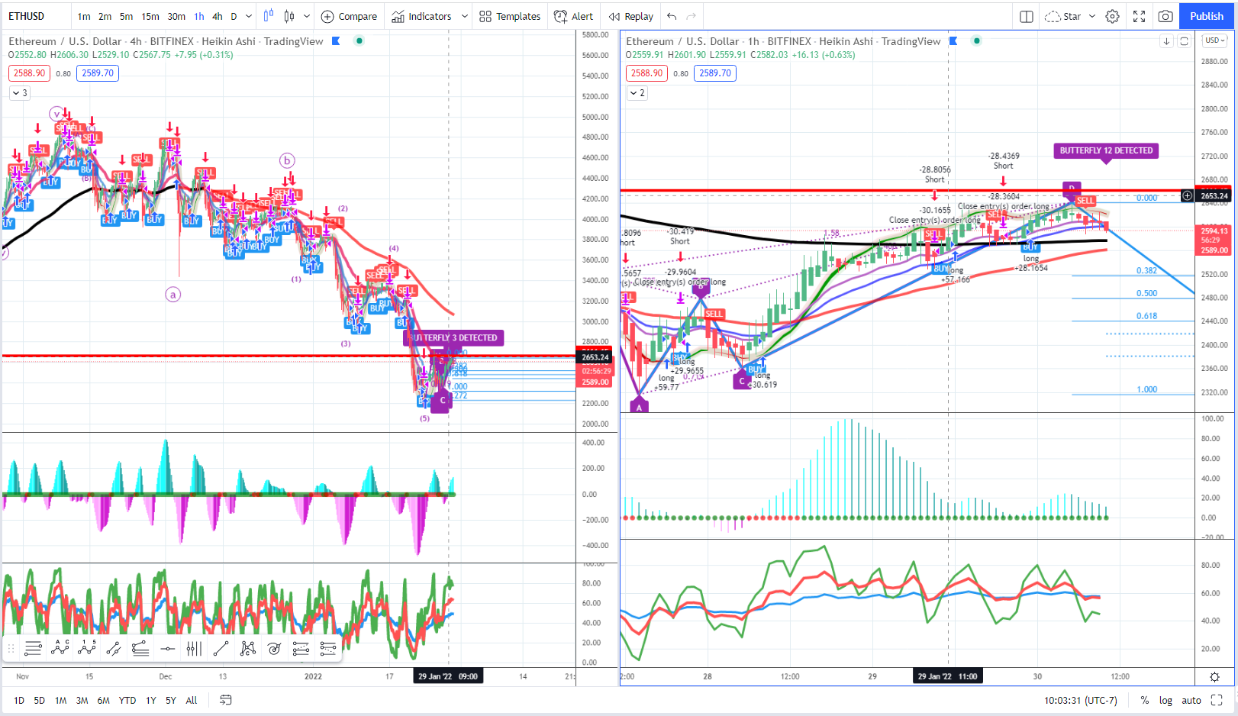Set date range to YTD
This screenshot has height=716, width=1238.
pos(127,700)
